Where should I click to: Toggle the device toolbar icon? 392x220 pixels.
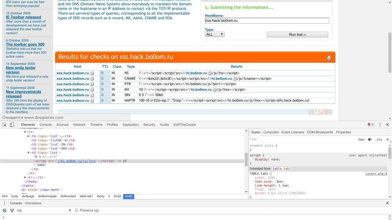12,125
